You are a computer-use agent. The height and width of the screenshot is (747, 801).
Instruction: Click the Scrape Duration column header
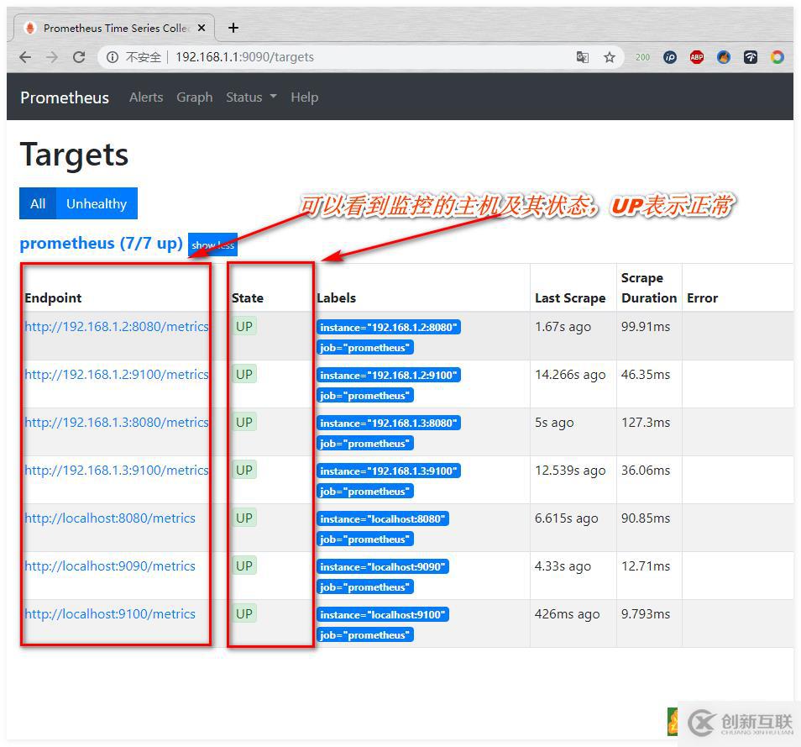649,288
